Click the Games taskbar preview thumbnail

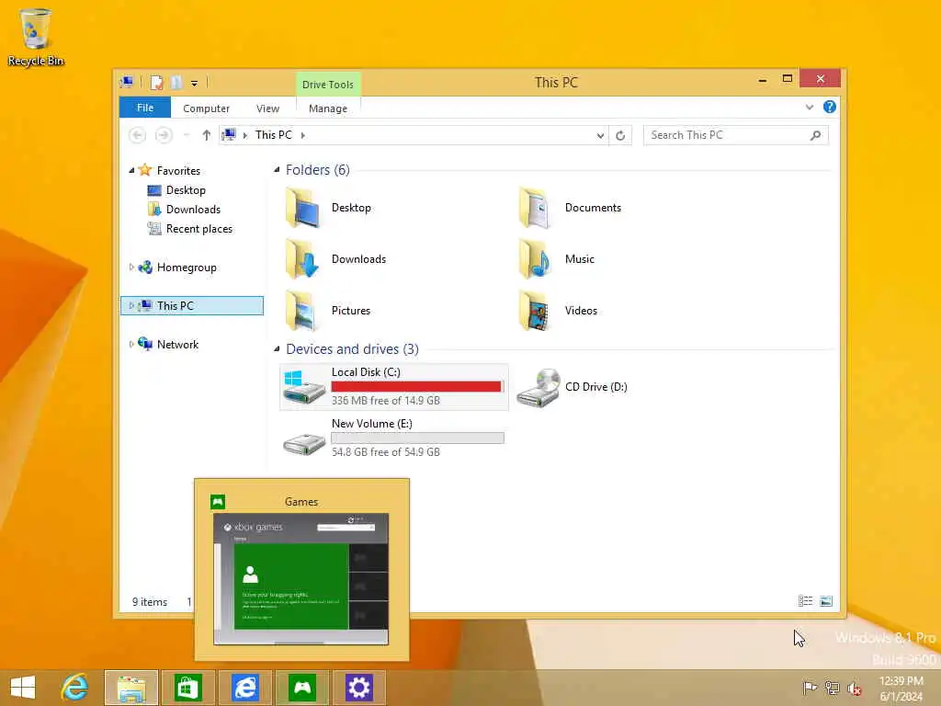click(x=301, y=579)
